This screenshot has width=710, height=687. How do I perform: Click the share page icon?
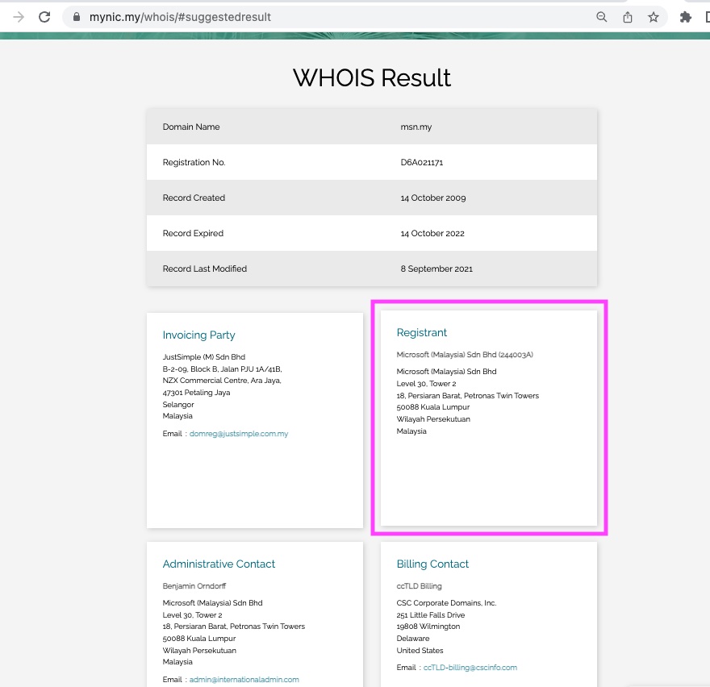(627, 17)
